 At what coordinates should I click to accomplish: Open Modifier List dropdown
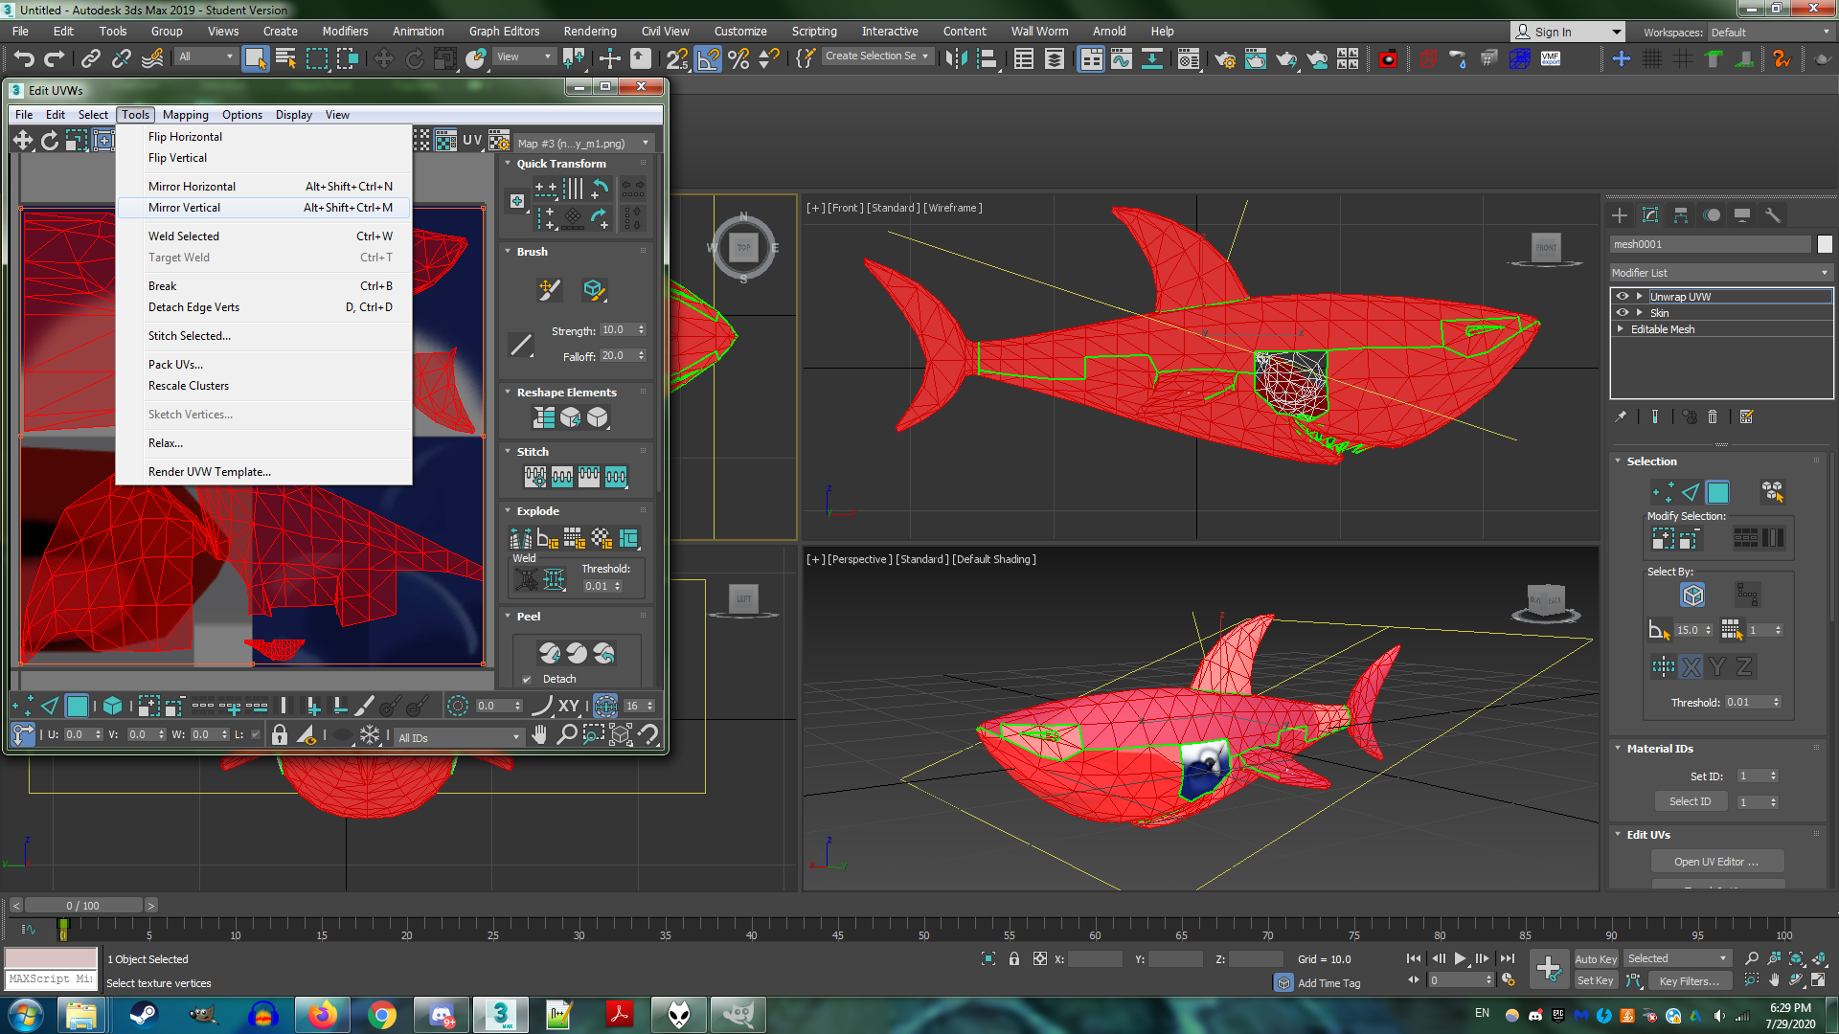[1721, 273]
